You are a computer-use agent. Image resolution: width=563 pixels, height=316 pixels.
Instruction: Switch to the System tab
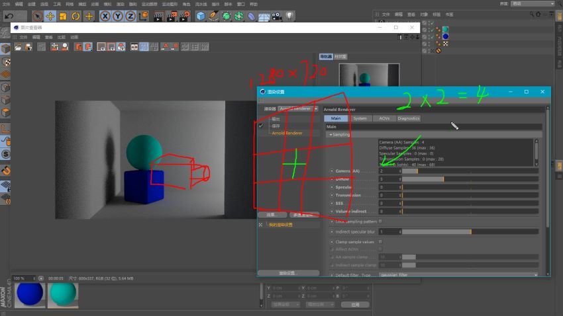[x=360, y=118]
